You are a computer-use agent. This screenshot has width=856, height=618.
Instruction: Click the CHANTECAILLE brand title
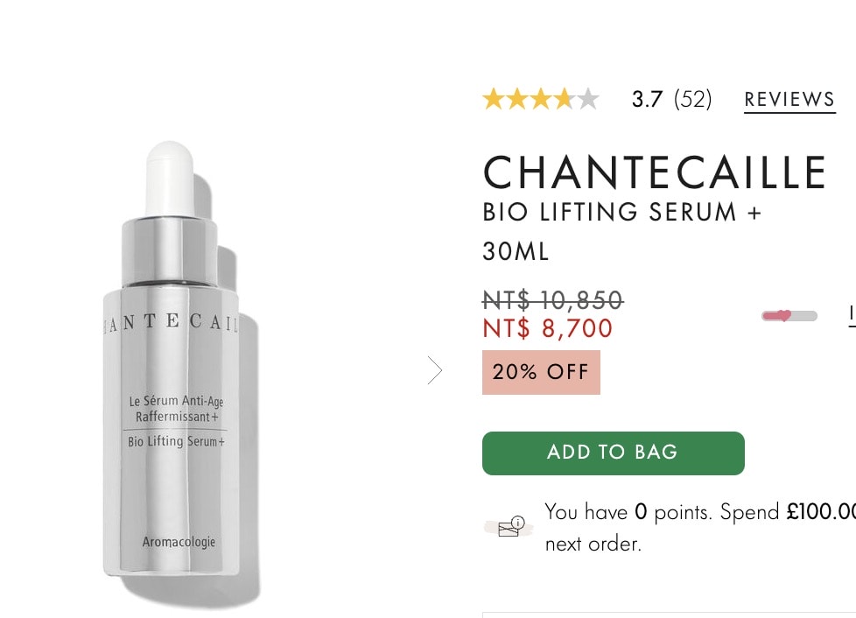(x=655, y=172)
